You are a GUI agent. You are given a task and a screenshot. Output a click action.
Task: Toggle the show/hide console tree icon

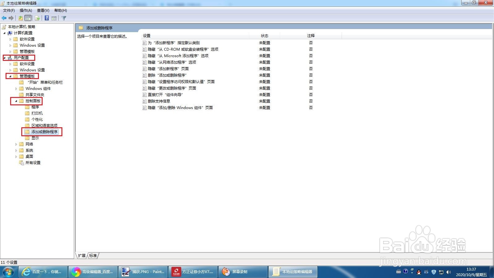pyautogui.click(x=28, y=18)
